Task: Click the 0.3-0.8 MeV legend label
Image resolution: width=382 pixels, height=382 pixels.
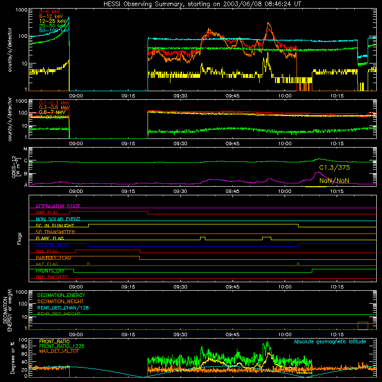Action: click(x=54, y=107)
